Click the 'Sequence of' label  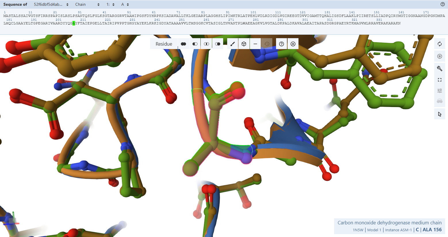click(15, 4)
